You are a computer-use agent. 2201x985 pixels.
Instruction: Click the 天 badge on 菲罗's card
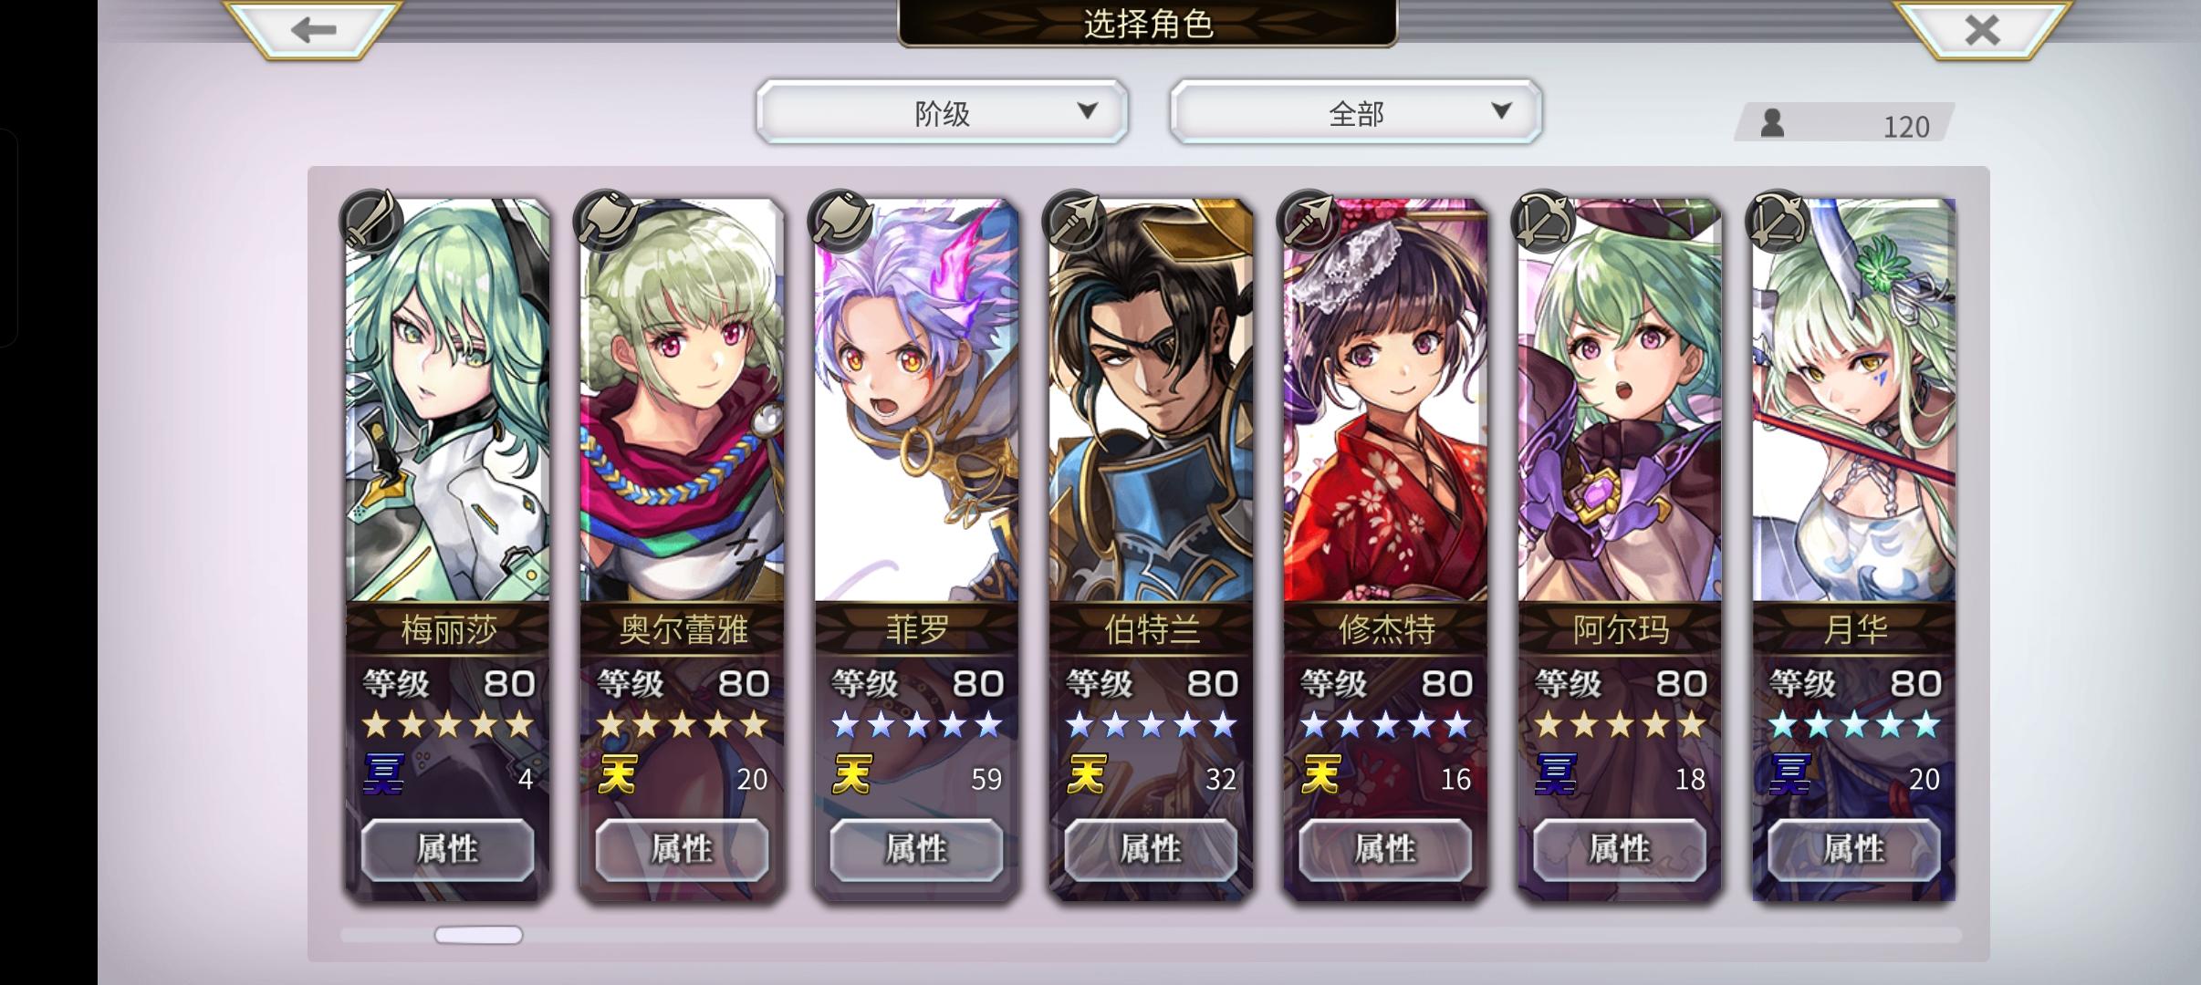coord(851,775)
